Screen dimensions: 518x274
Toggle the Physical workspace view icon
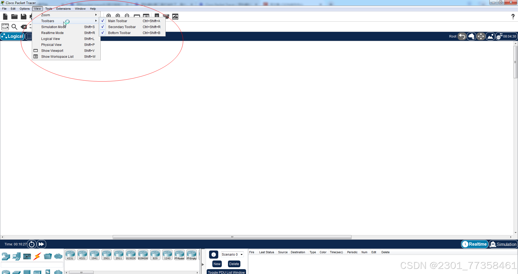coord(29,36)
